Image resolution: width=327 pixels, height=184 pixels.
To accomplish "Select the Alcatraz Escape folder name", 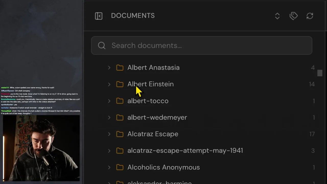I will [x=153, y=134].
